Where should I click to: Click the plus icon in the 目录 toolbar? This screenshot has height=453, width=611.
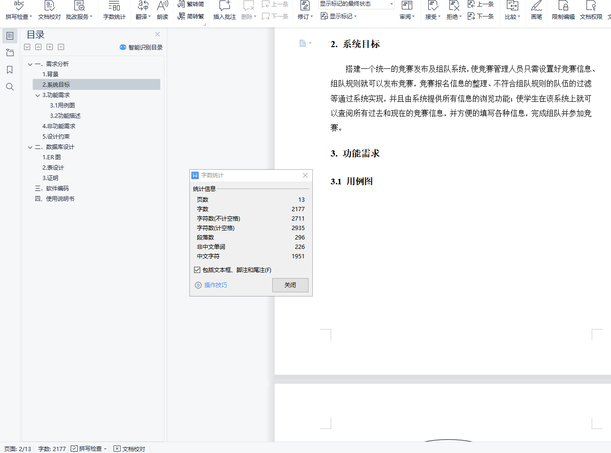(49, 47)
